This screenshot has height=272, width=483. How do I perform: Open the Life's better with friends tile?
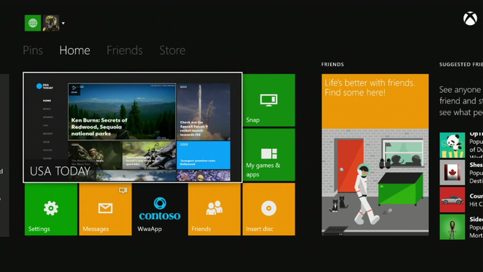pyautogui.click(x=375, y=154)
